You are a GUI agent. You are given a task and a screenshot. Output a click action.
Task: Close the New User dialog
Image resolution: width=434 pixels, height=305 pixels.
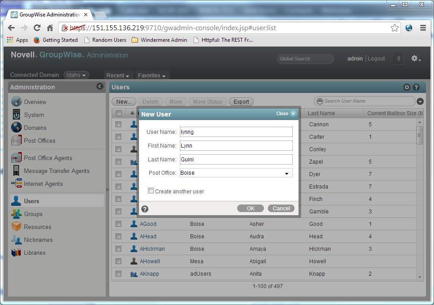(286, 113)
